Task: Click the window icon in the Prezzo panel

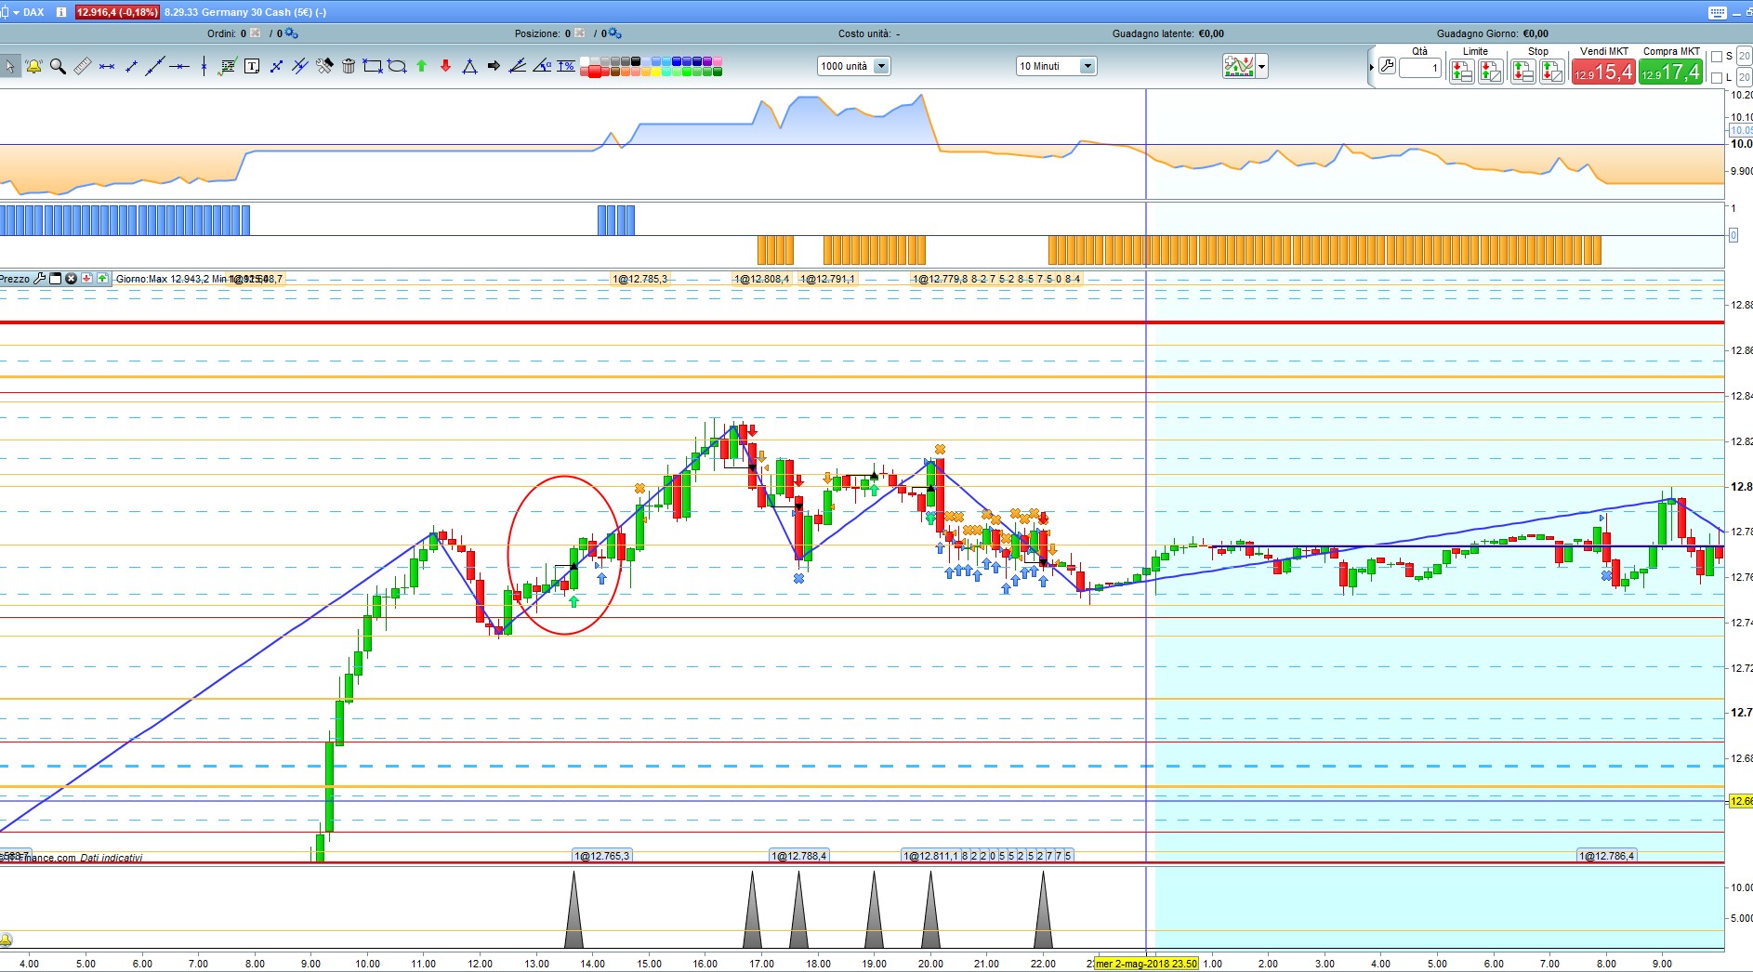Action: point(56,279)
